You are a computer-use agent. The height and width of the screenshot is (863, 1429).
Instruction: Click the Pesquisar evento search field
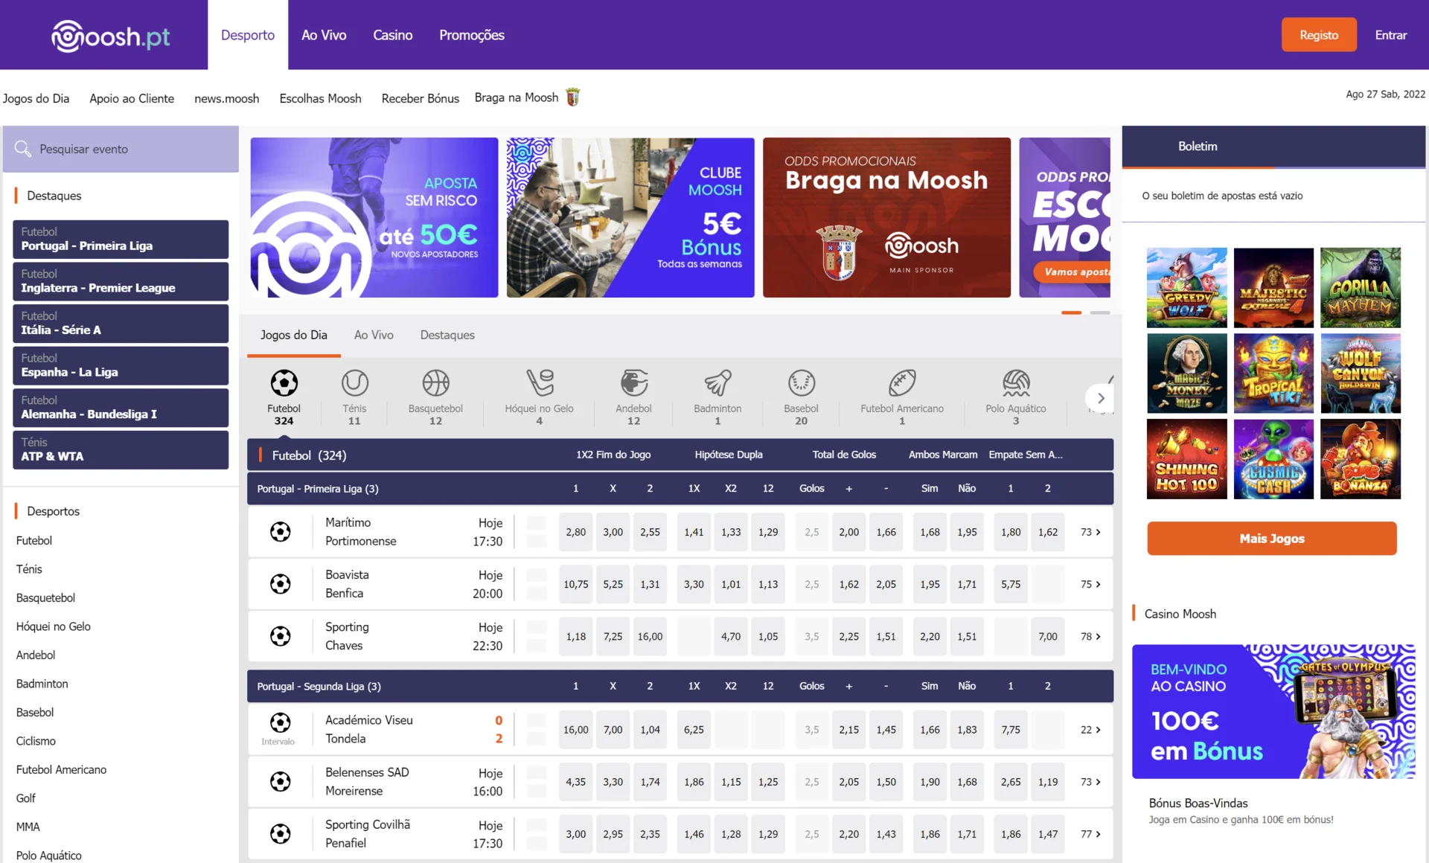click(121, 149)
